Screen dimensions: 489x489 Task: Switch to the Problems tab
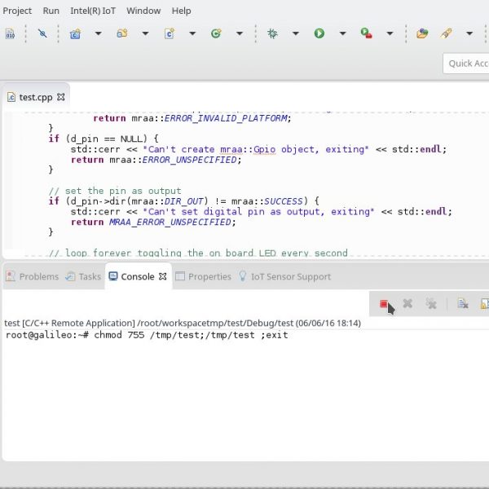[33, 276]
